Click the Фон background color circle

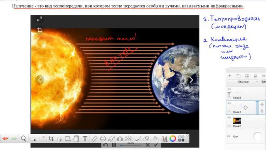click(258, 136)
